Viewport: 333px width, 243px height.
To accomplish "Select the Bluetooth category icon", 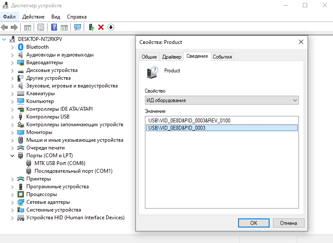I will (21, 47).
